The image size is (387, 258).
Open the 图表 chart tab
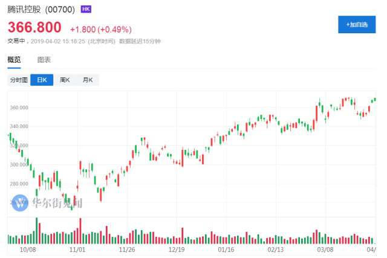pyautogui.click(x=44, y=60)
